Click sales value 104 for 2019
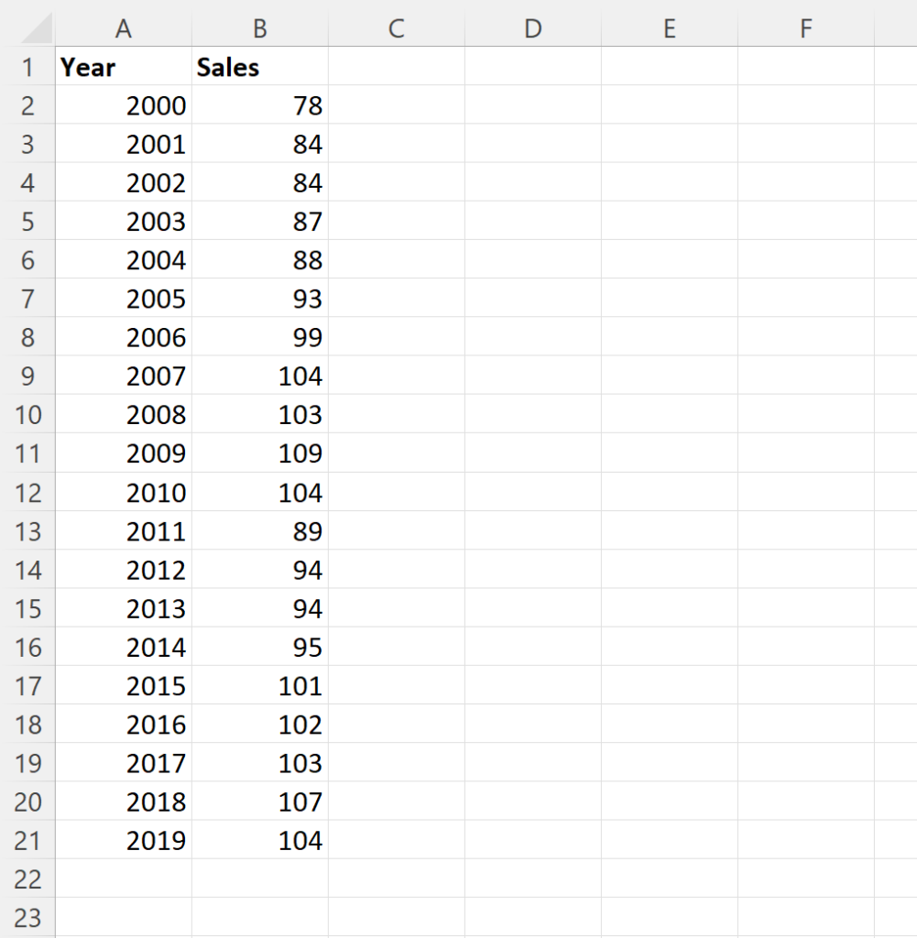917x938 pixels. [259, 841]
